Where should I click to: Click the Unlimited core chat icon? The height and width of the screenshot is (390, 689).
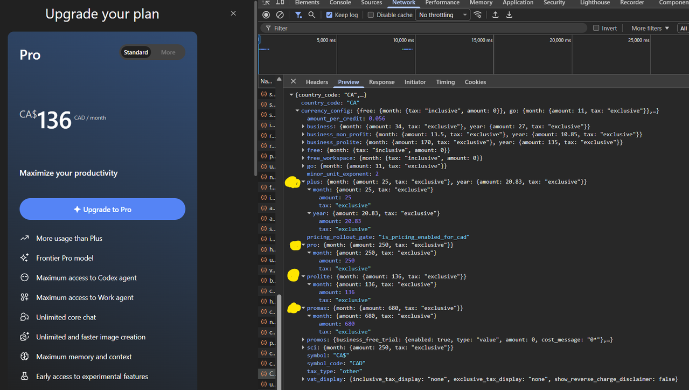(x=24, y=317)
